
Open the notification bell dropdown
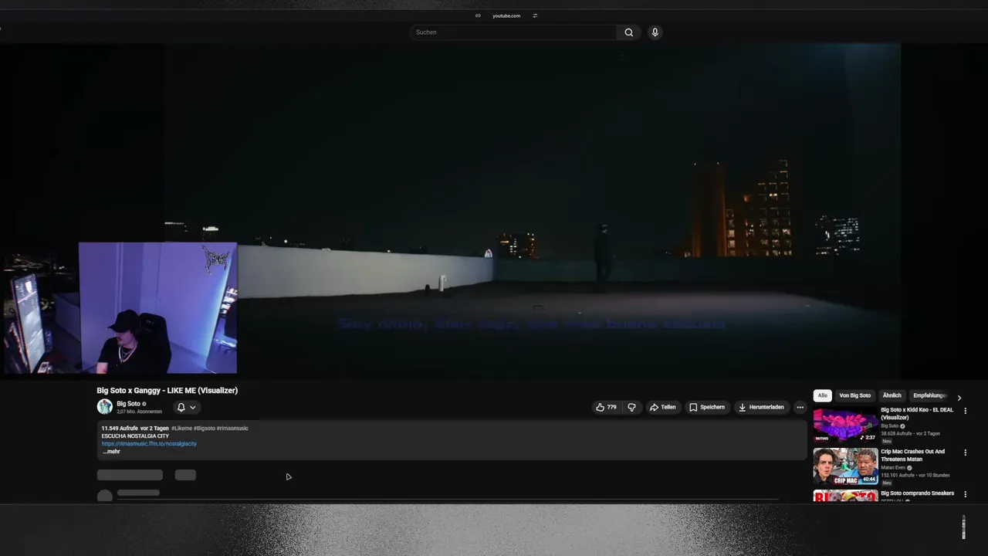186,407
